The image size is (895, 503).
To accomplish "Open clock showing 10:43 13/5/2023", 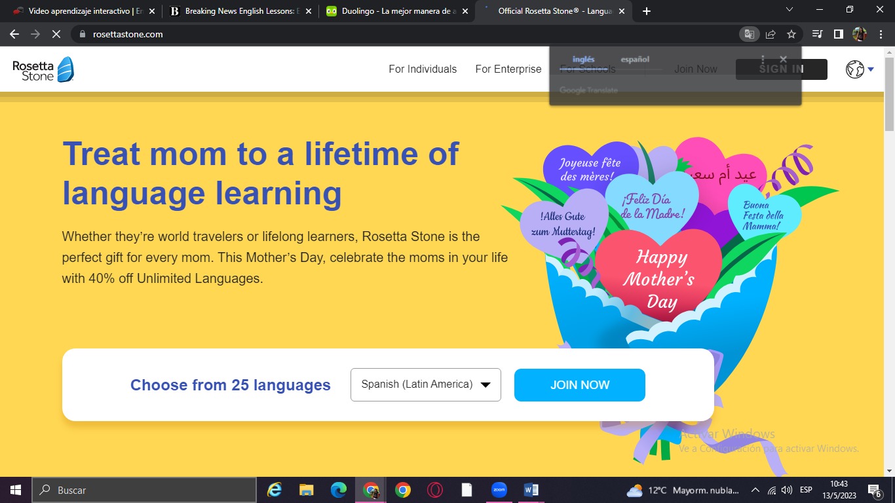I will [839, 490].
